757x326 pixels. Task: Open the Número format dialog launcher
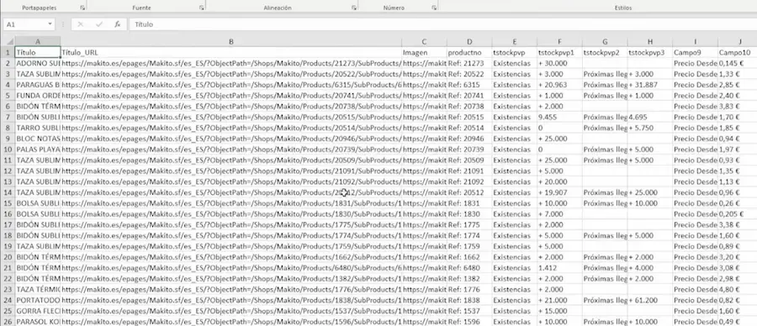click(x=434, y=8)
